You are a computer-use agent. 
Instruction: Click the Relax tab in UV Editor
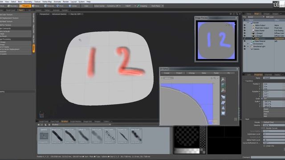204,73
